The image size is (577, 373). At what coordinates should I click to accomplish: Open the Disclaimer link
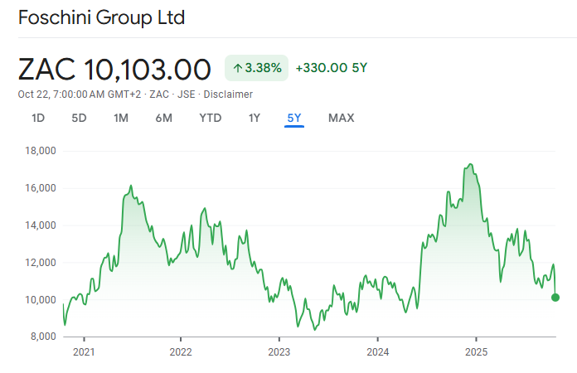coord(230,94)
